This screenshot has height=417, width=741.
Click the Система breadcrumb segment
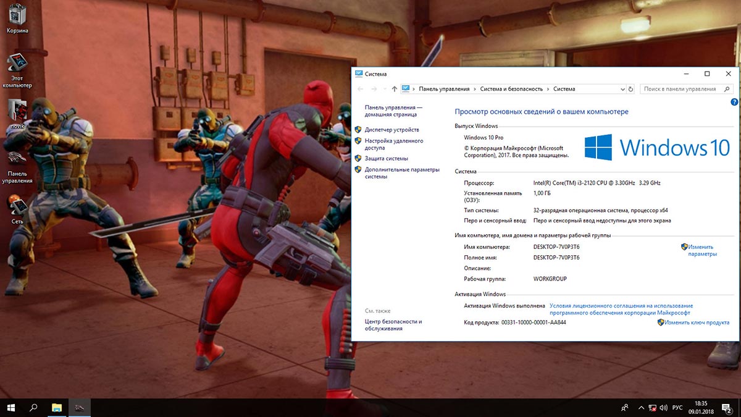564,89
